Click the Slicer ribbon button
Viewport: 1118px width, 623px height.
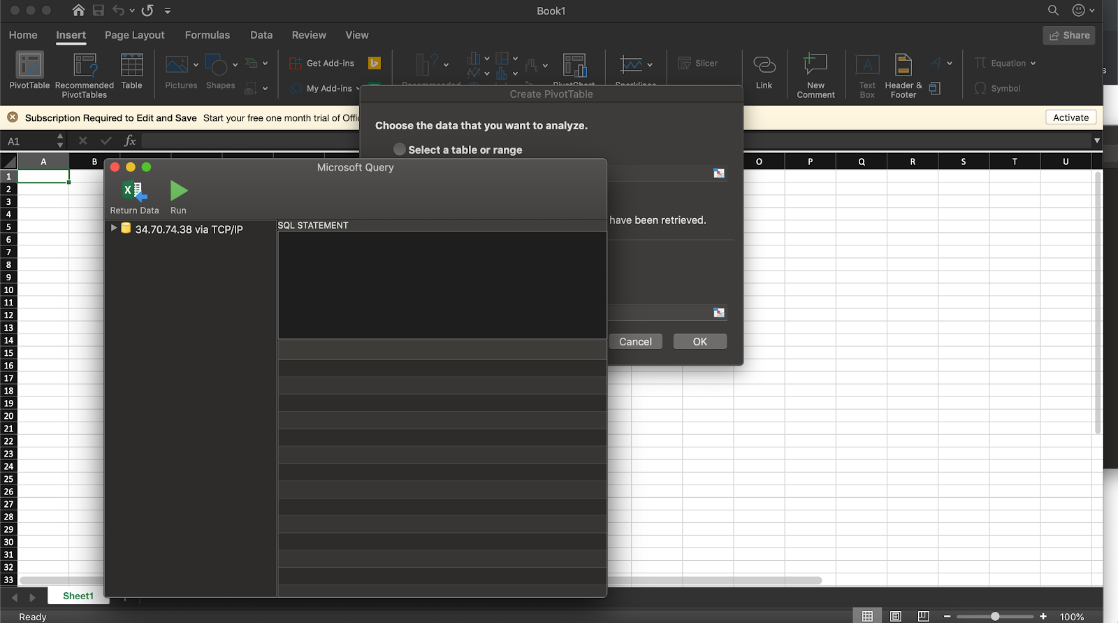point(698,63)
